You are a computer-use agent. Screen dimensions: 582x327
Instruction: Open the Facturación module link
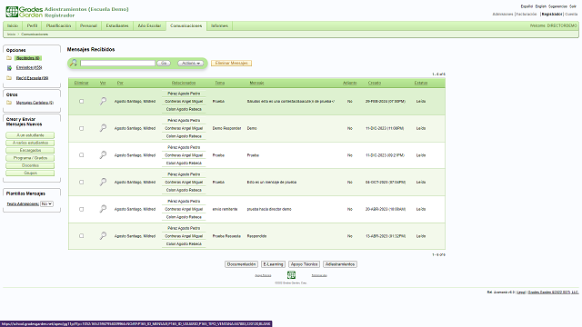[x=527, y=15]
